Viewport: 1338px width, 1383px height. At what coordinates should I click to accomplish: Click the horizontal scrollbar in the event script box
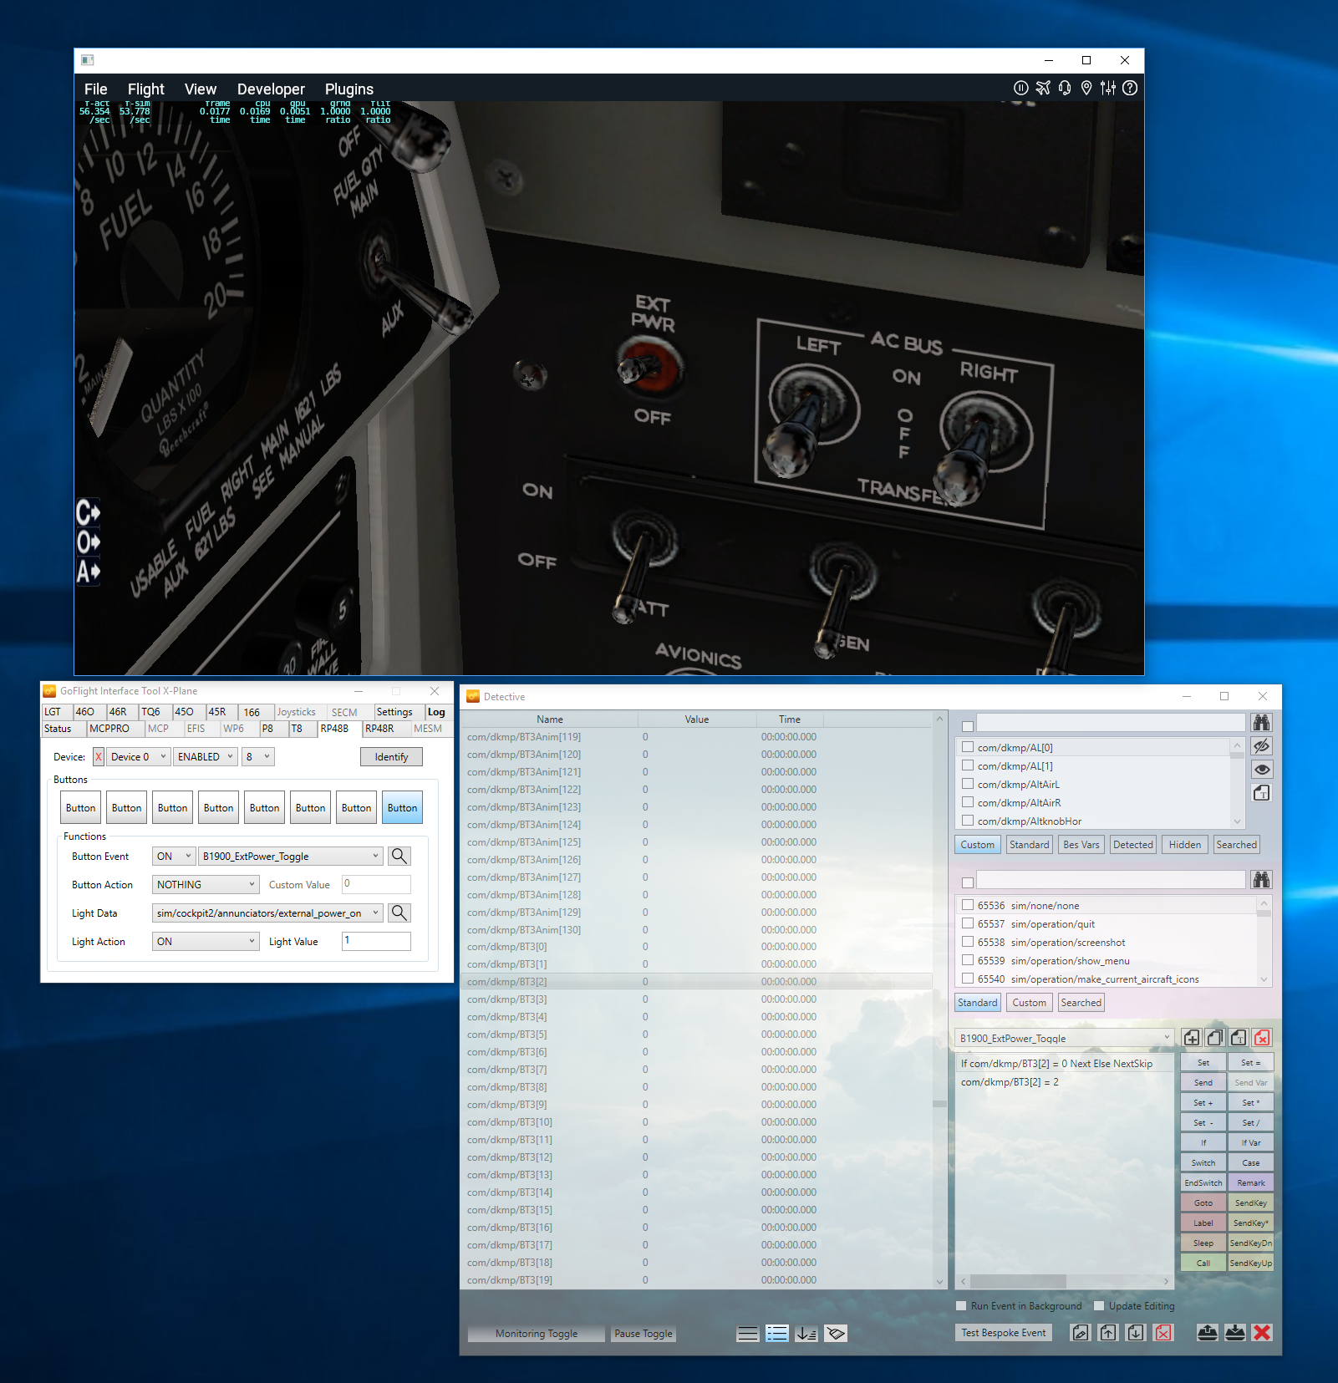pyautogui.click(x=1019, y=1281)
